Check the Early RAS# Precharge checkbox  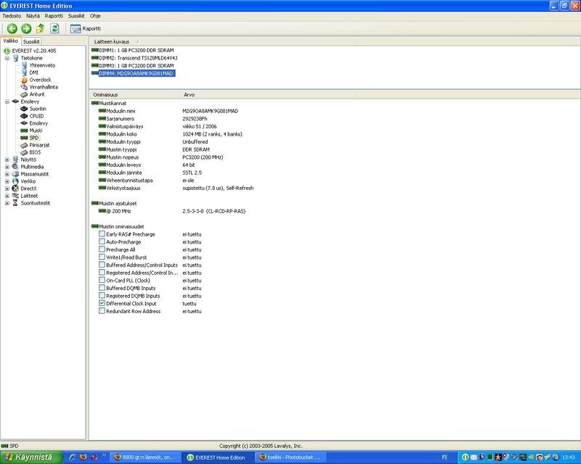[x=102, y=234]
